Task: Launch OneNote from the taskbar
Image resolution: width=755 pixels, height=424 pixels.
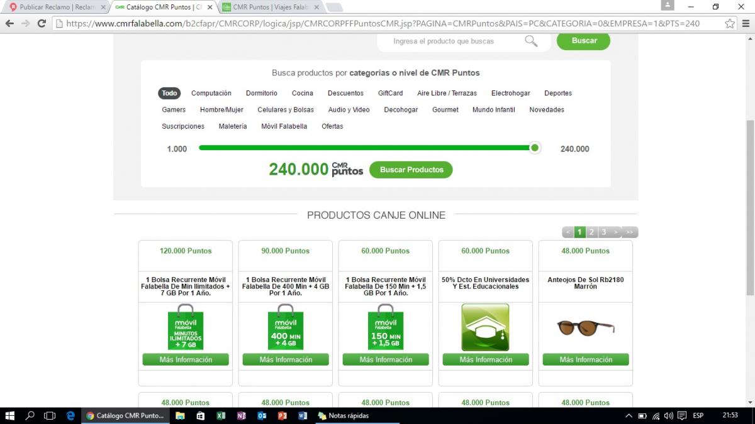Action: click(241, 415)
